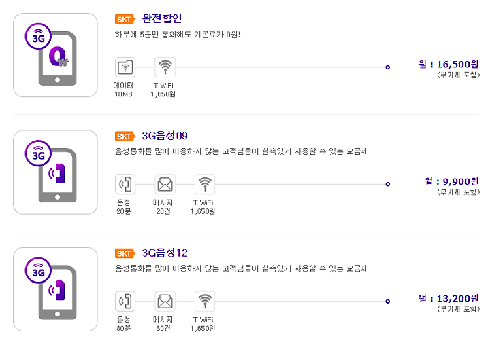The height and width of the screenshot is (345, 490).
Task: Click the message 80건 envelope icon
Action: [x=165, y=302]
